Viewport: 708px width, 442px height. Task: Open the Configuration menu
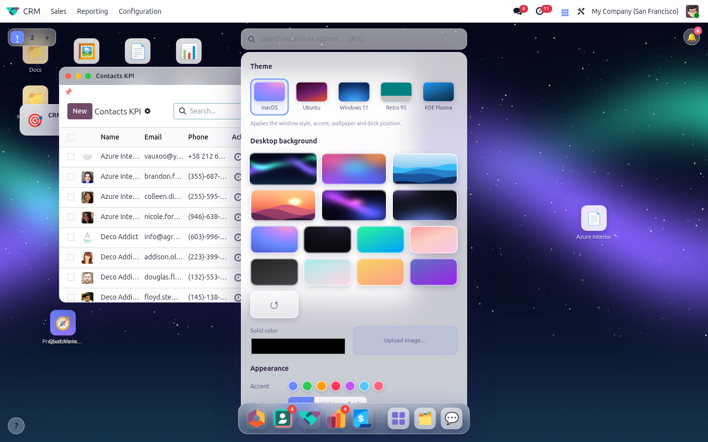(x=140, y=11)
